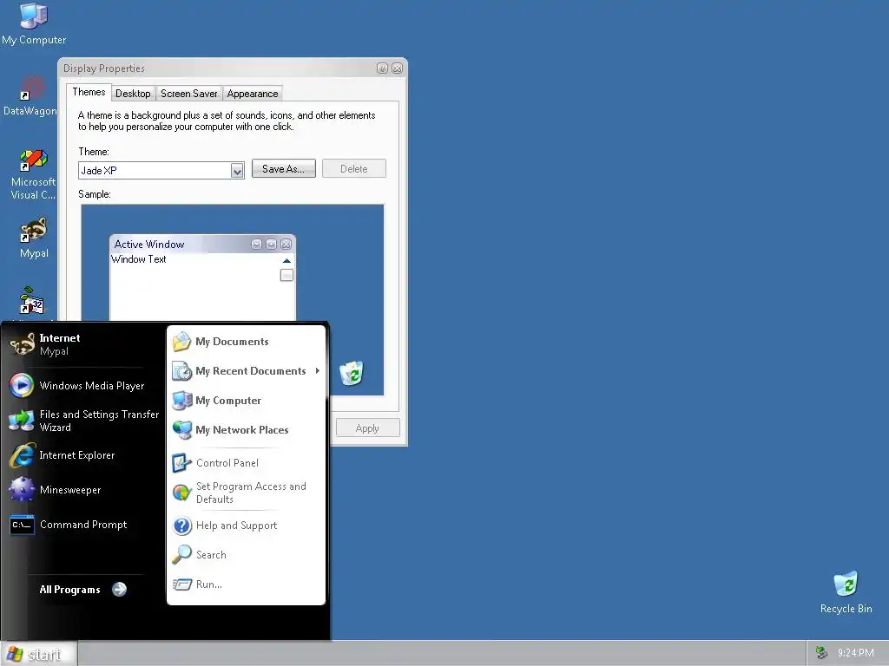Click the 32 desktop shortcut icon
Image resolution: width=889 pixels, height=666 pixels.
point(32,301)
